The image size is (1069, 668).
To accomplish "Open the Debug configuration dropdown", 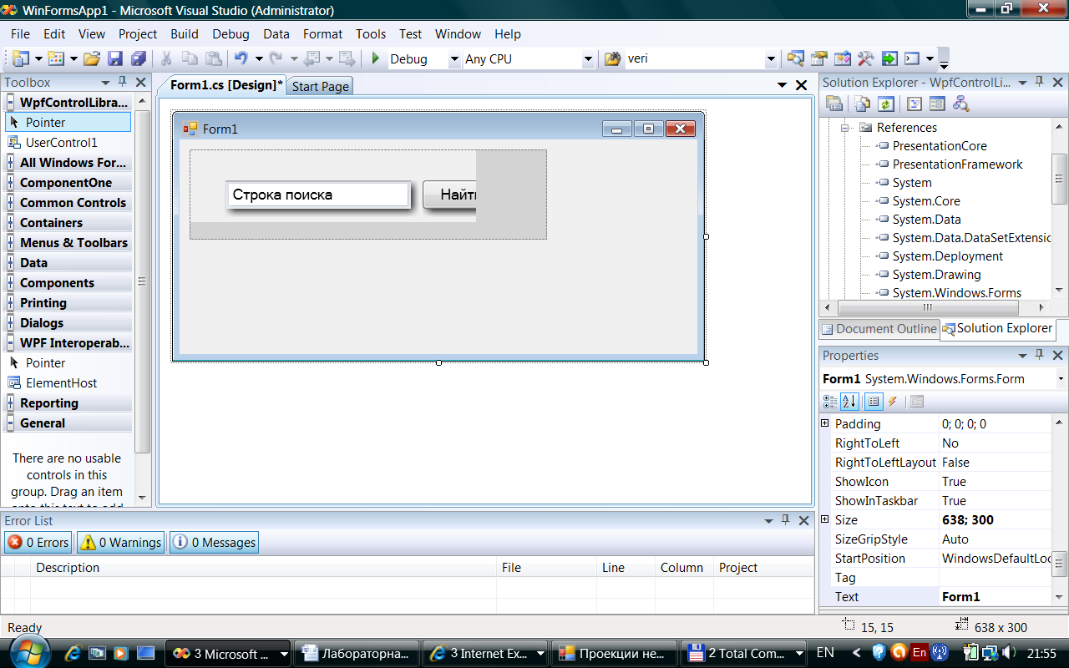I will (x=454, y=59).
